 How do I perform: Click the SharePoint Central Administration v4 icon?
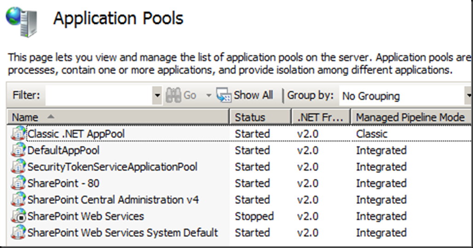(x=18, y=199)
